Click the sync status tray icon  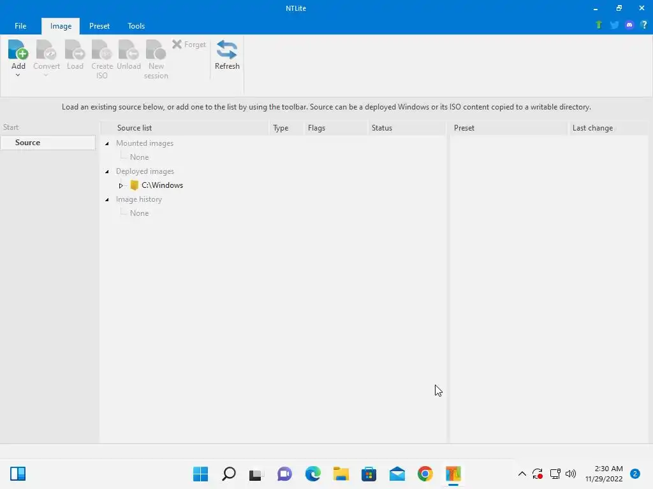pos(538,474)
